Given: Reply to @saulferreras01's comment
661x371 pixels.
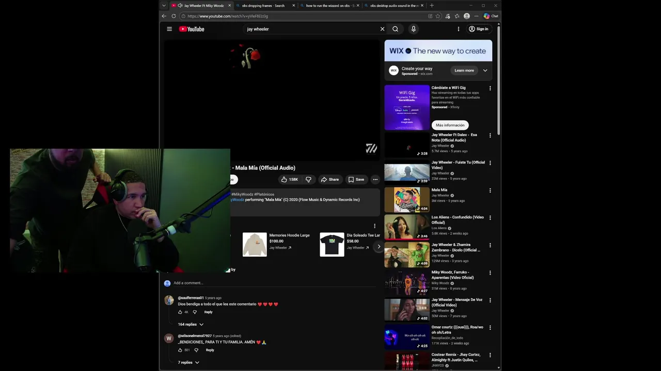Looking at the screenshot, I should 208,312.
